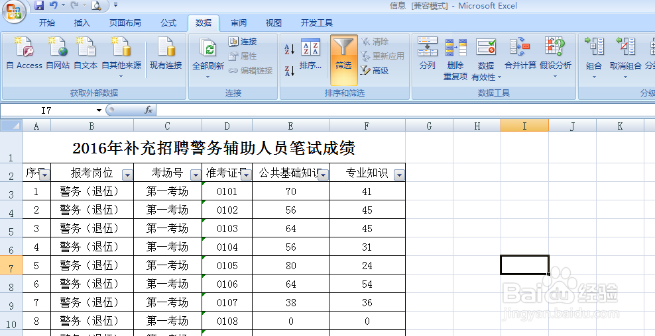The height and width of the screenshot is (336, 655).
Task: Sort descending Z to A
Action: point(290,71)
